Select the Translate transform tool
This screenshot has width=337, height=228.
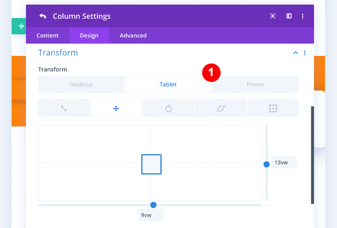click(116, 107)
